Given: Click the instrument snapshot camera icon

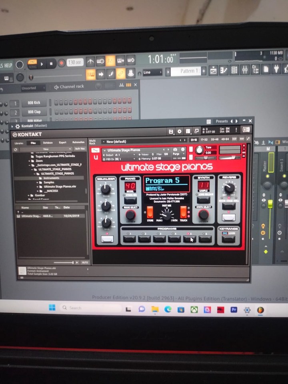Looking at the screenshot, I should pos(175,149).
